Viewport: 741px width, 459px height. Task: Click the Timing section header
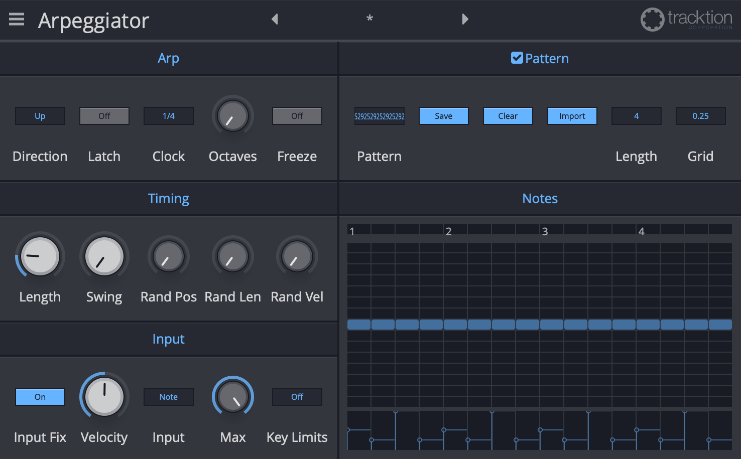click(x=168, y=198)
